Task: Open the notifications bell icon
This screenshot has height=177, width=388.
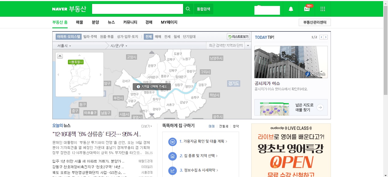Action: [291, 9]
